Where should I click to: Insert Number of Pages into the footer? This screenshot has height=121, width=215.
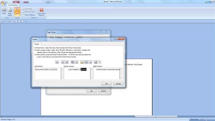coord(67,62)
